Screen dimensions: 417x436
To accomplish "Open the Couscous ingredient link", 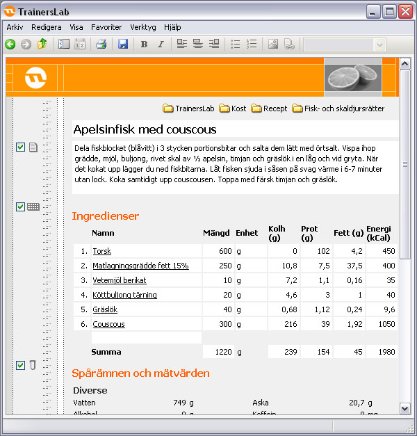I will coord(109,324).
